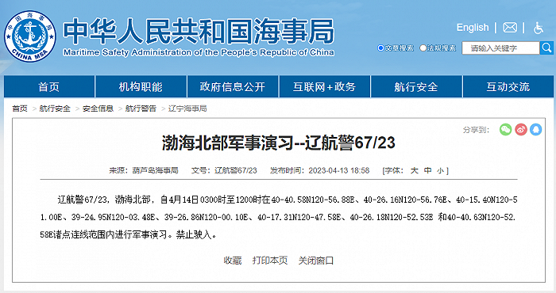Screen dimensions: 556x293
Task: Select the 文章搜索 radio button
Action: pyautogui.click(x=380, y=48)
